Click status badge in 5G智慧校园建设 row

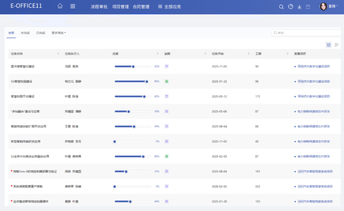click(x=167, y=81)
